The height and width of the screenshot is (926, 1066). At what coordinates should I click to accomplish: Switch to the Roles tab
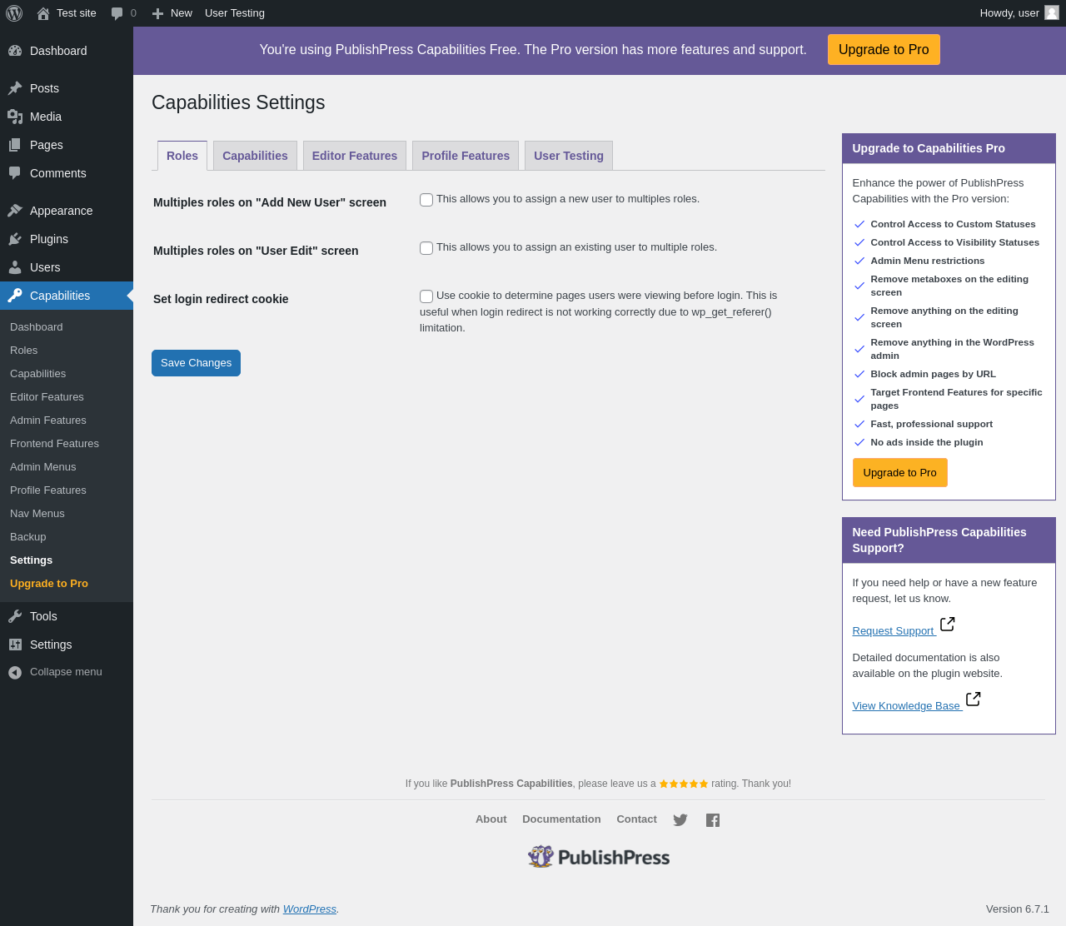click(x=182, y=156)
